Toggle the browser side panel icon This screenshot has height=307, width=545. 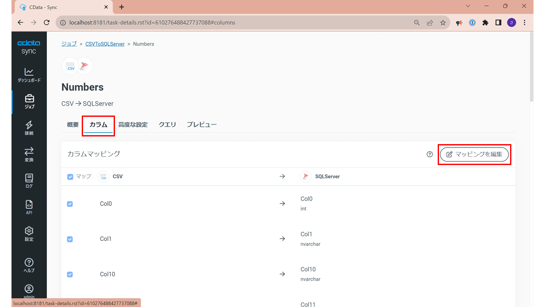(x=498, y=23)
